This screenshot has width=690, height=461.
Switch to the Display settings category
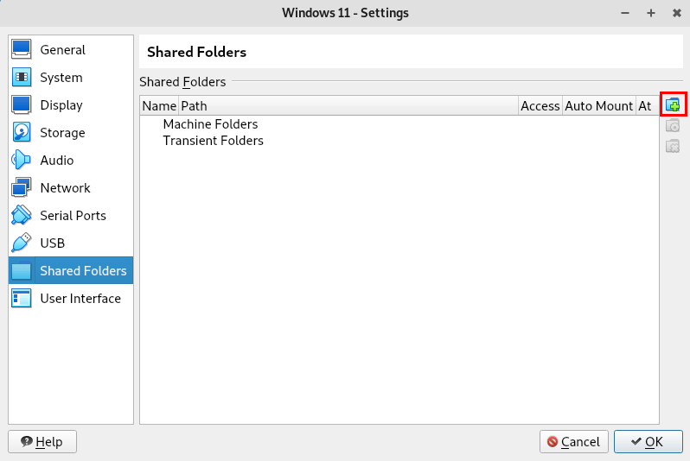coord(71,105)
